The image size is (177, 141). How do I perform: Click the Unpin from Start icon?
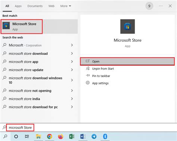[88, 68]
